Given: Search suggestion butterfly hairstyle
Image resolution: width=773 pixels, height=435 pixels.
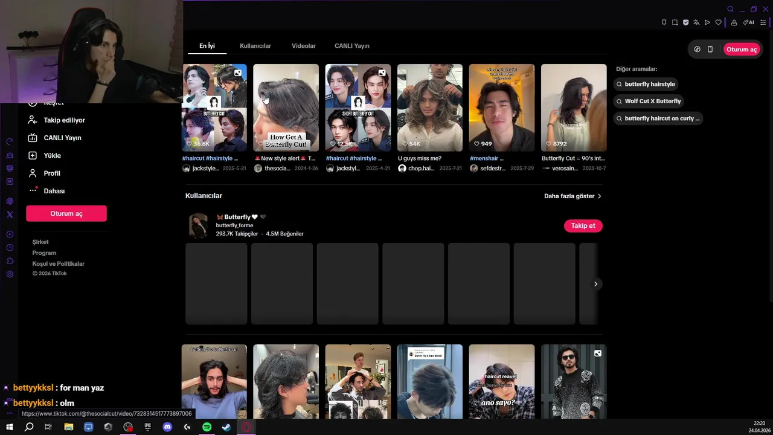Looking at the screenshot, I should tap(645, 84).
